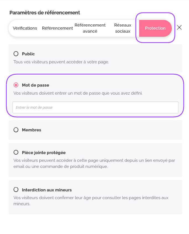Select the Public radio button
Screen dimensions: 189x234
[16, 54]
